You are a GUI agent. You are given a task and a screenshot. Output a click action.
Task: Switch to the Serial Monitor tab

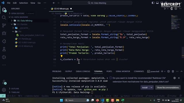123,71
